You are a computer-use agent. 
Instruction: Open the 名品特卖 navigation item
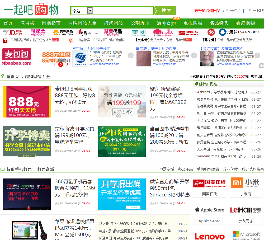pyautogui.click(x=219, y=23)
